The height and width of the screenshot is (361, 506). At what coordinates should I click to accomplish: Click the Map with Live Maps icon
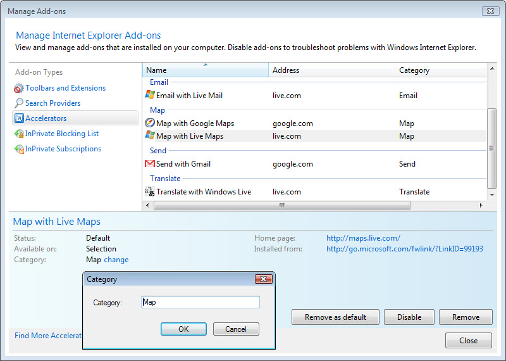click(150, 136)
